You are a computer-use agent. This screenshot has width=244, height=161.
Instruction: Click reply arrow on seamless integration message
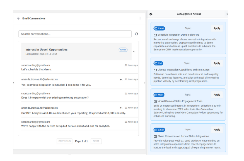coord(121,79)
